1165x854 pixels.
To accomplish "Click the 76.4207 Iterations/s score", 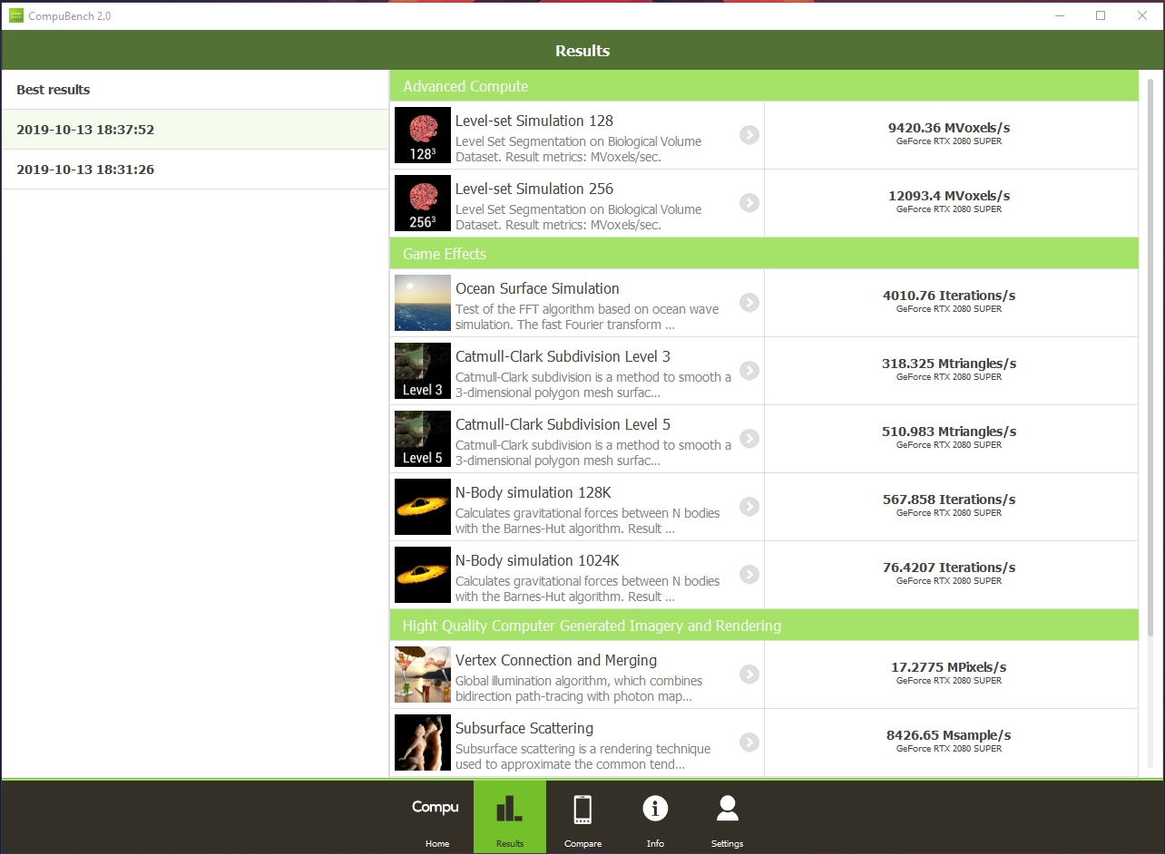I will tap(949, 568).
